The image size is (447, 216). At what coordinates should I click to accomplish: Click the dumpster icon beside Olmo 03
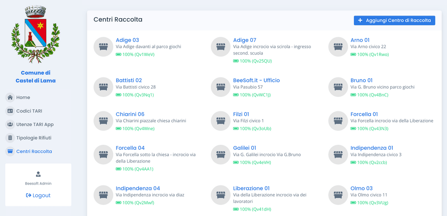click(338, 195)
